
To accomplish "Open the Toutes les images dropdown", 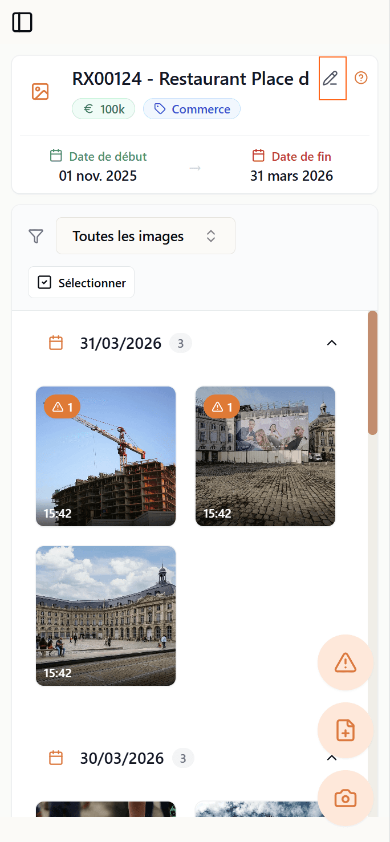I will click(x=145, y=235).
